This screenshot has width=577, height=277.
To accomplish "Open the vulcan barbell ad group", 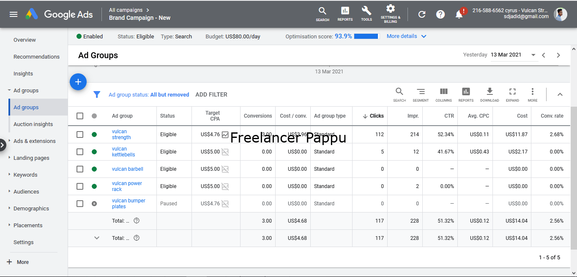I will point(128,169).
